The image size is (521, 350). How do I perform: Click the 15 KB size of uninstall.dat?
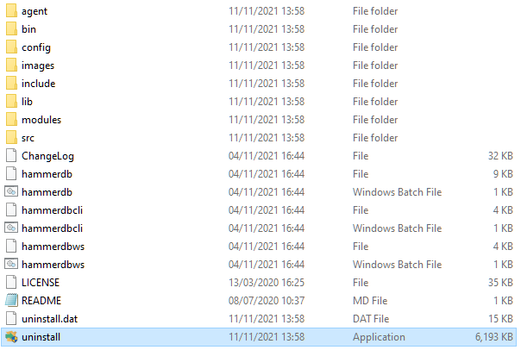point(501,319)
